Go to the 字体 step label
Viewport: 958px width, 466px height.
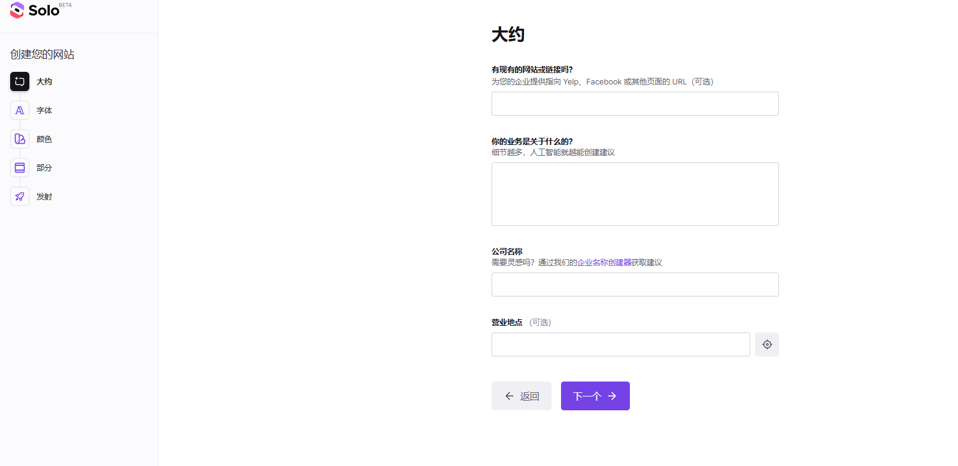[44, 110]
